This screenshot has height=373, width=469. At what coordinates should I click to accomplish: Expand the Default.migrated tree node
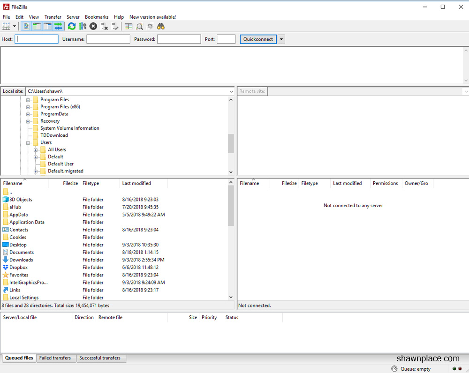pos(36,172)
